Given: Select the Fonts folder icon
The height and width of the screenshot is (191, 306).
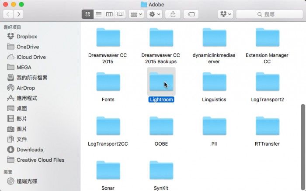Looking at the screenshot, I should coord(108,82).
